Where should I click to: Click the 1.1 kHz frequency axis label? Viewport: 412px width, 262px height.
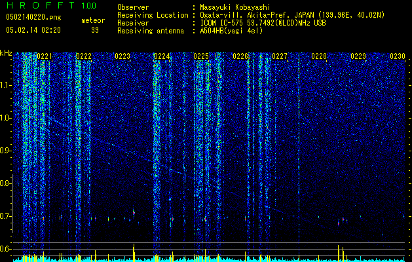pos(6,85)
